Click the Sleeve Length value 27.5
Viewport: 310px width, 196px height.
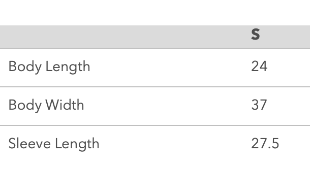(x=265, y=143)
